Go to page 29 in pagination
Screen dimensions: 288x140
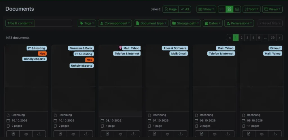[x=273, y=38]
